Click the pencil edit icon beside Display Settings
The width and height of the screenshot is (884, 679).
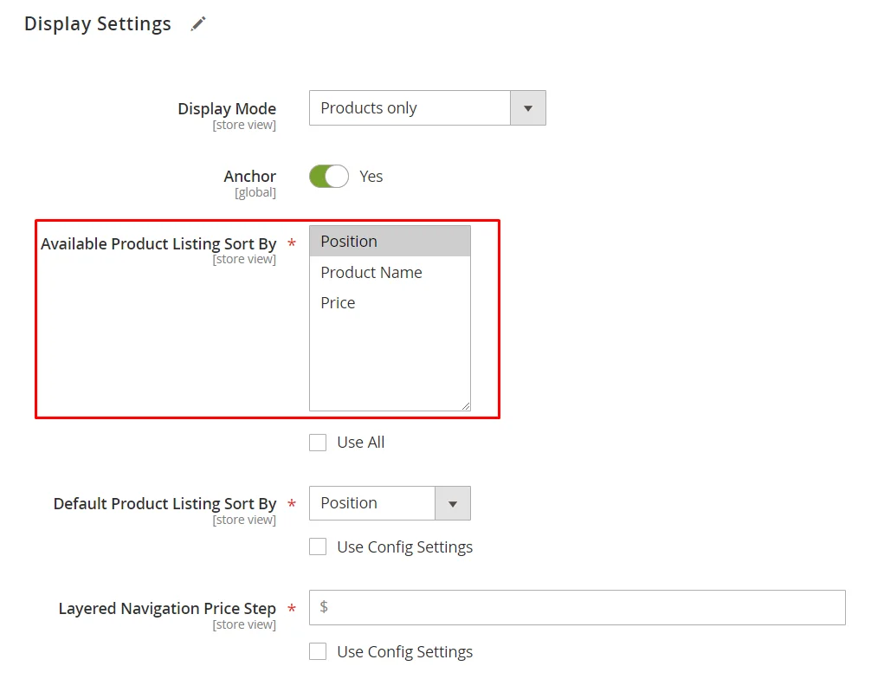(198, 24)
